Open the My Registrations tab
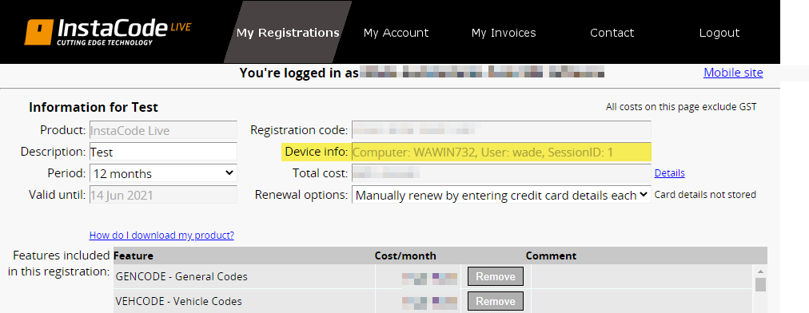 [x=288, y=33]
